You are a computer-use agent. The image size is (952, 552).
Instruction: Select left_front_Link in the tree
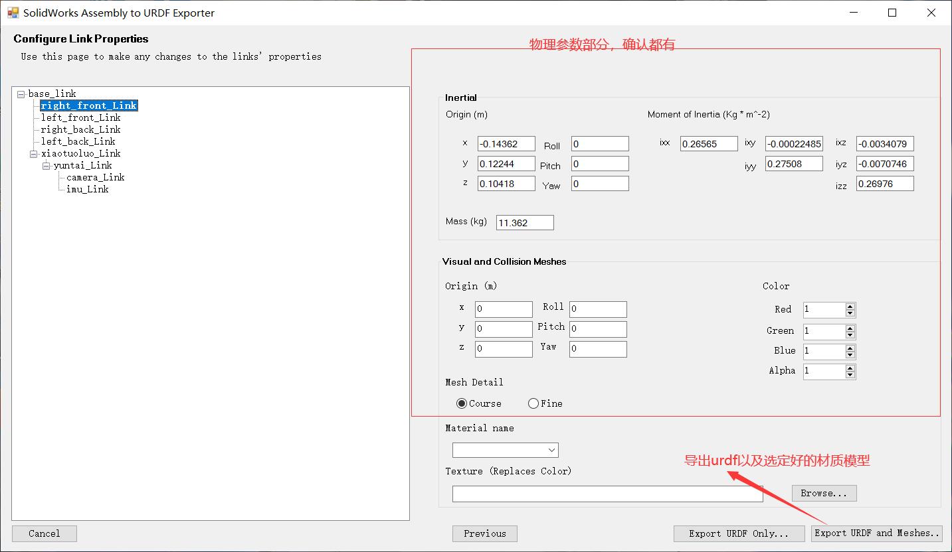80,117
